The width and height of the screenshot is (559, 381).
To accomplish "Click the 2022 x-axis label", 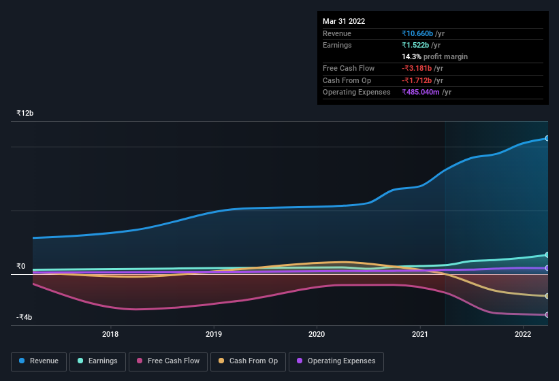I will point(523,334).
